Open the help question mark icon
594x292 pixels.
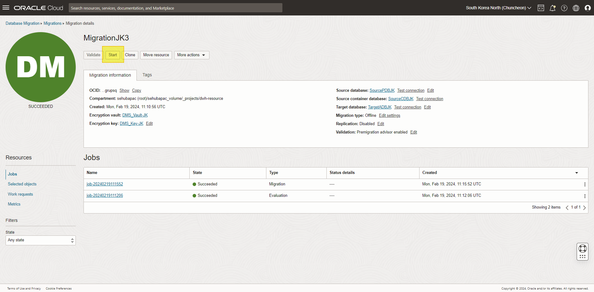(564, 8)
